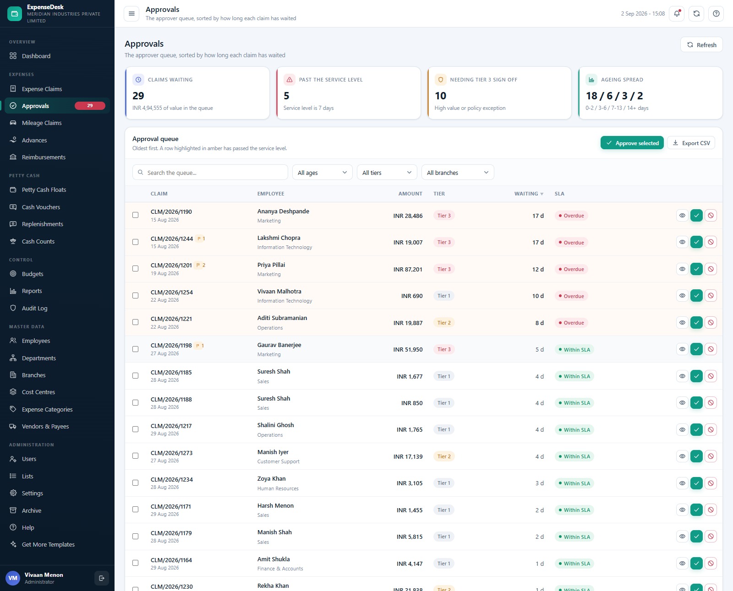The width and height of the screenshot is (733, 591).
Task: Click the ExpenseDesk logo icon
Action: pos(15,14)
